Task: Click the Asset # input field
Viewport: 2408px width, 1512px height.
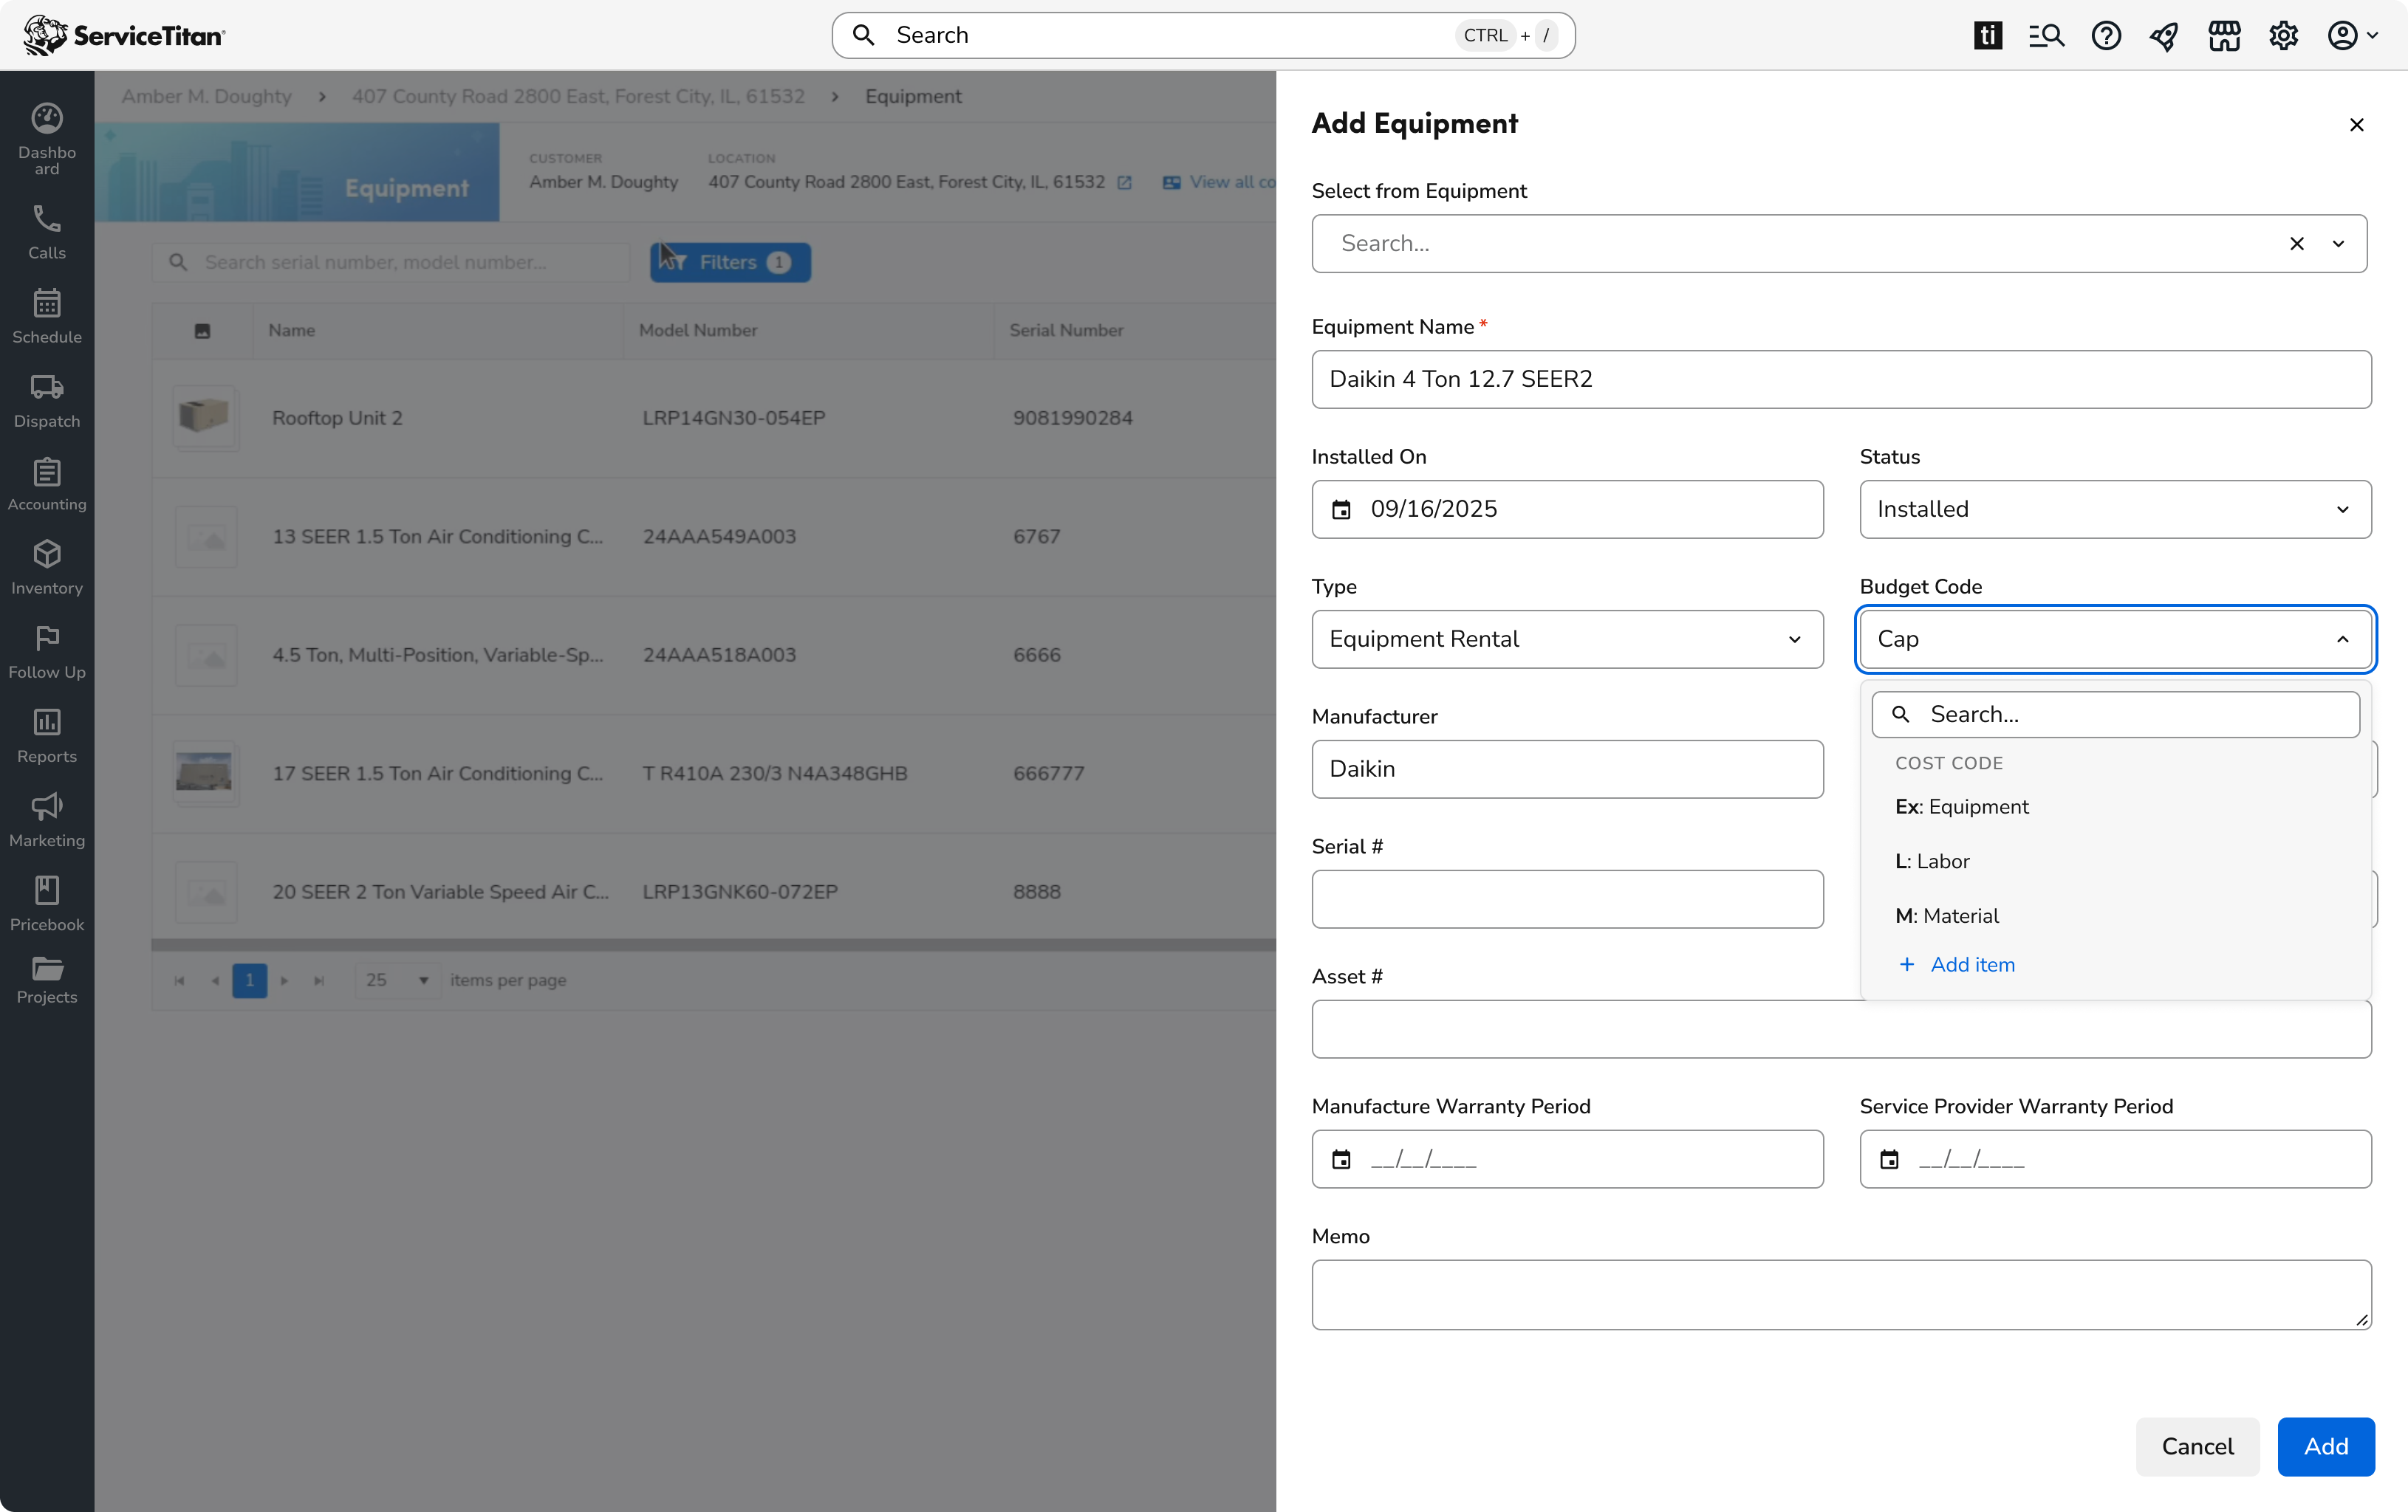Action: 1841,1029
